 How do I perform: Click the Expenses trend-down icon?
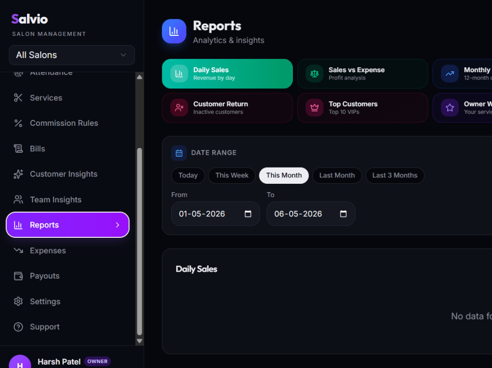(x=18, y=251)
